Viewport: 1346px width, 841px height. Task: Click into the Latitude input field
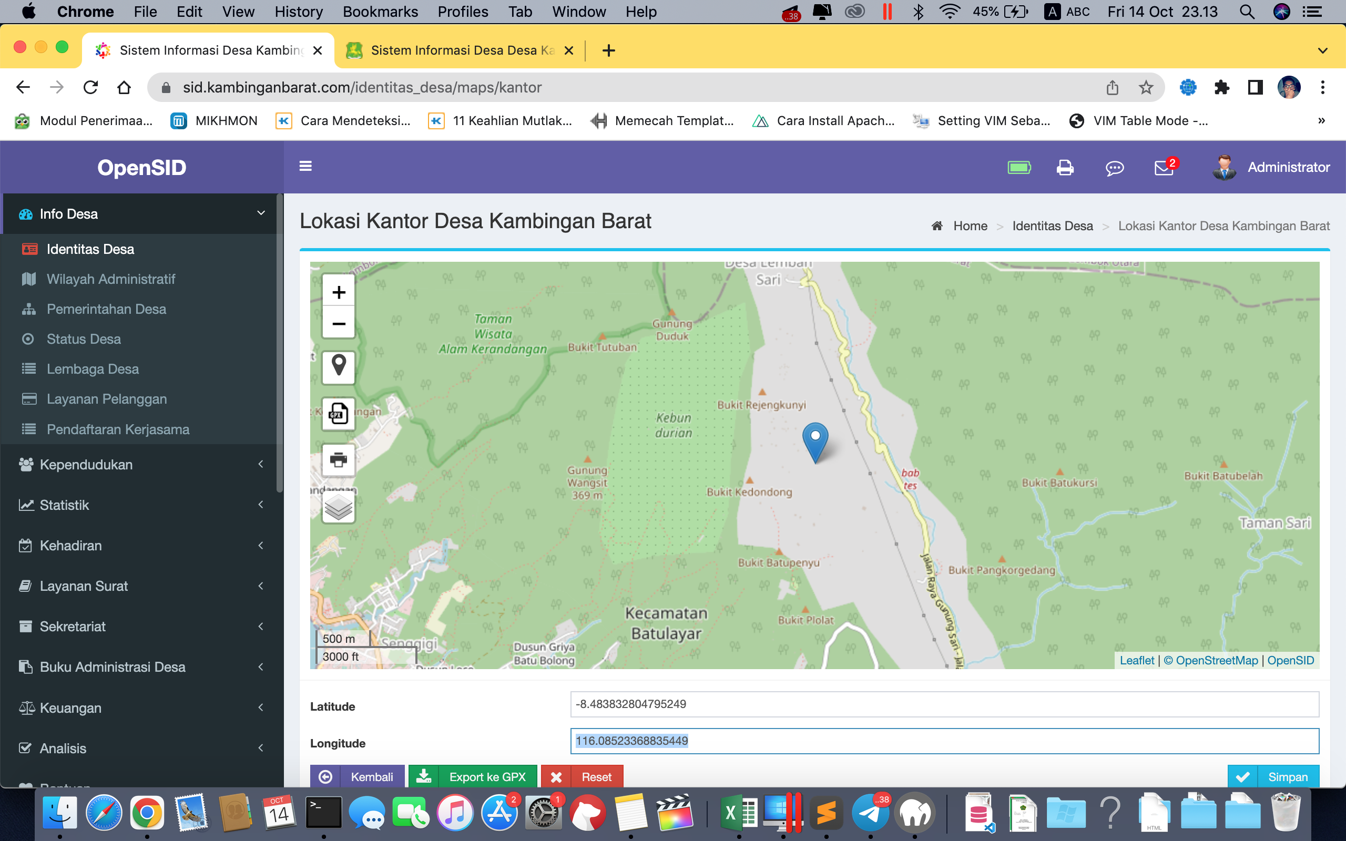944,704
